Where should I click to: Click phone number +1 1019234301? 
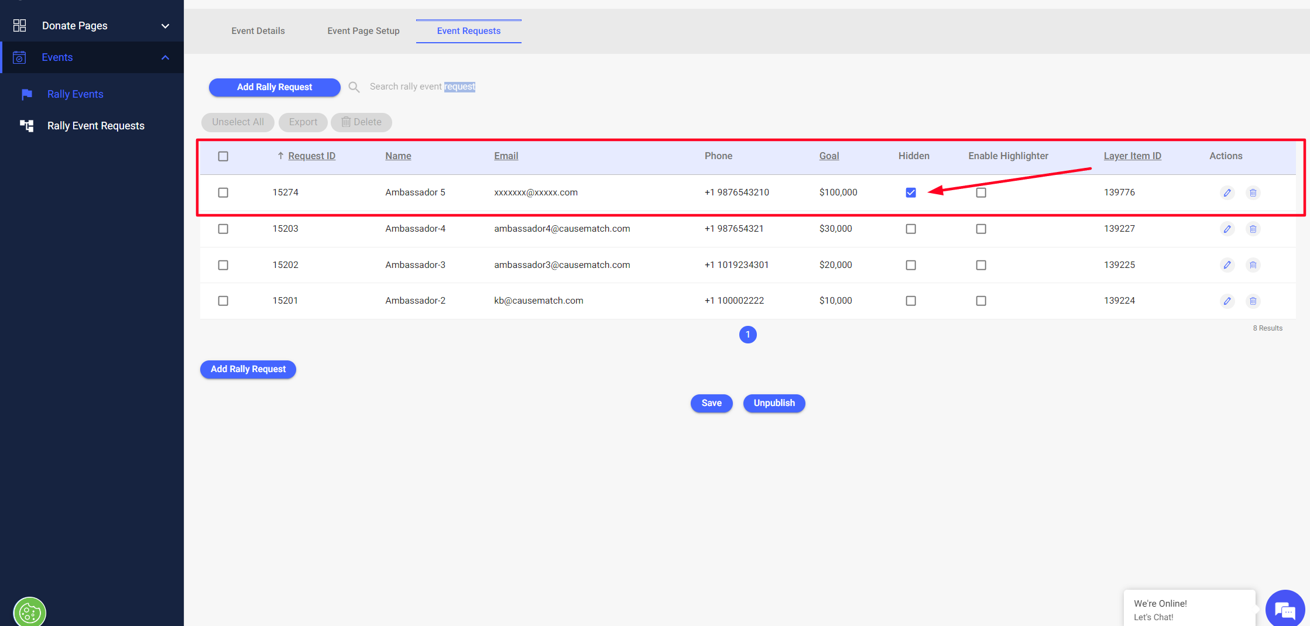(x=736, y=265)
